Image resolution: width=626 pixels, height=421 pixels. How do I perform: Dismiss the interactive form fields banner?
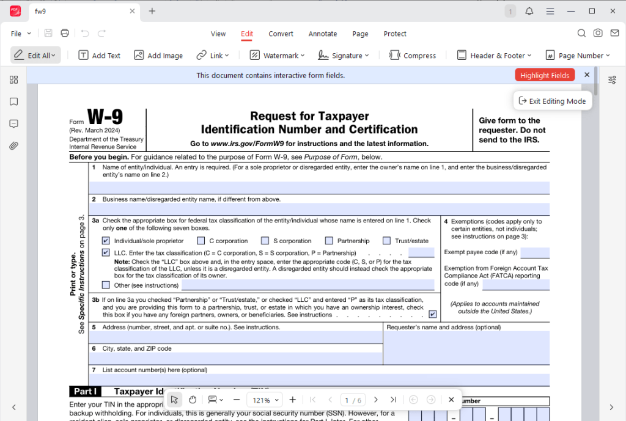pyautogui.click(x=587, y=75)
